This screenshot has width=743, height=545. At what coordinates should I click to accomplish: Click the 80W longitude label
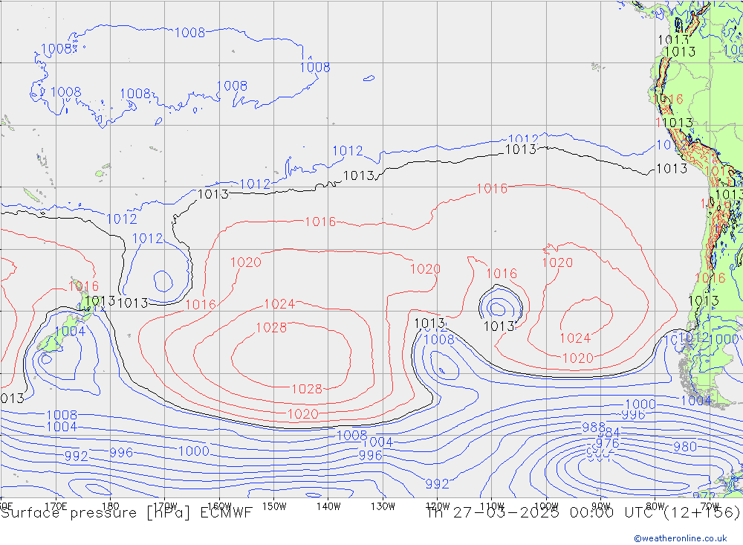(x=655, y=506)
